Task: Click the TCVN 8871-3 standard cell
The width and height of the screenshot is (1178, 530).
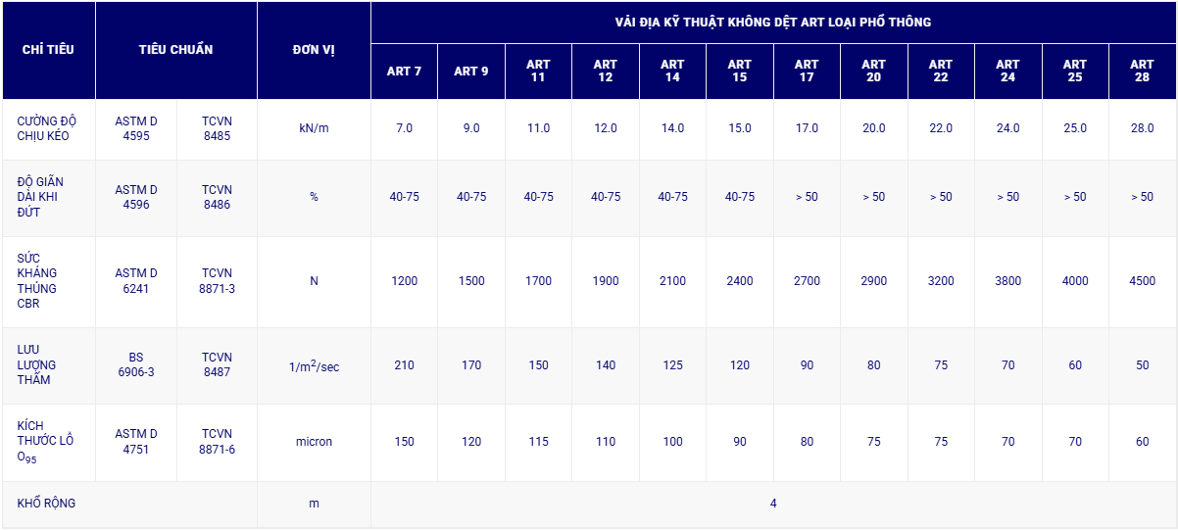Action: (217, 280)
